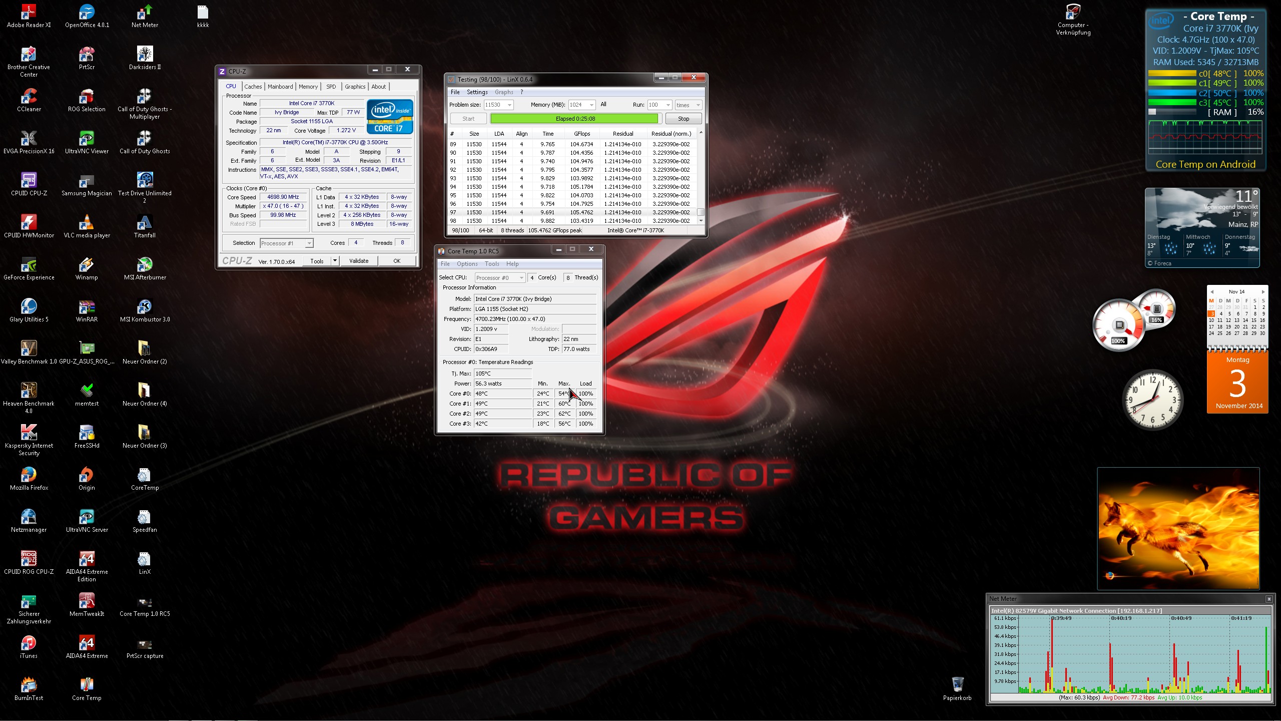Screen dimensions: 1281x721
Task: Switch to the Mainboard tab in CPU-Z
Action: click(x=280, y=87)
